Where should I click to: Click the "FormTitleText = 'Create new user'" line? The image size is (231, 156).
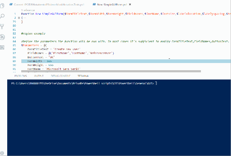click(x=54, y=49)
